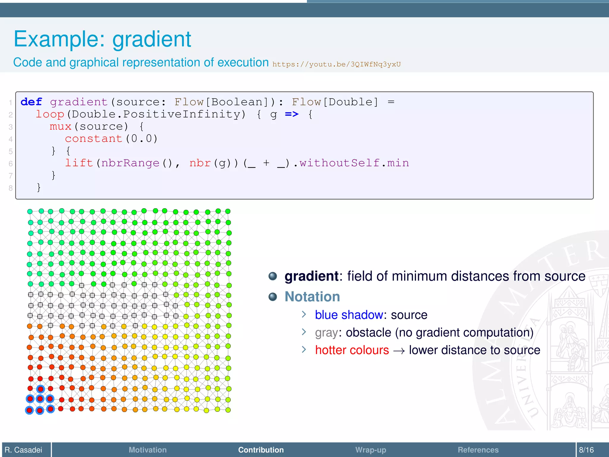Click line number 6 in code gutter
This screenshot has height=457, width=609.
click(x=11, y=164)
